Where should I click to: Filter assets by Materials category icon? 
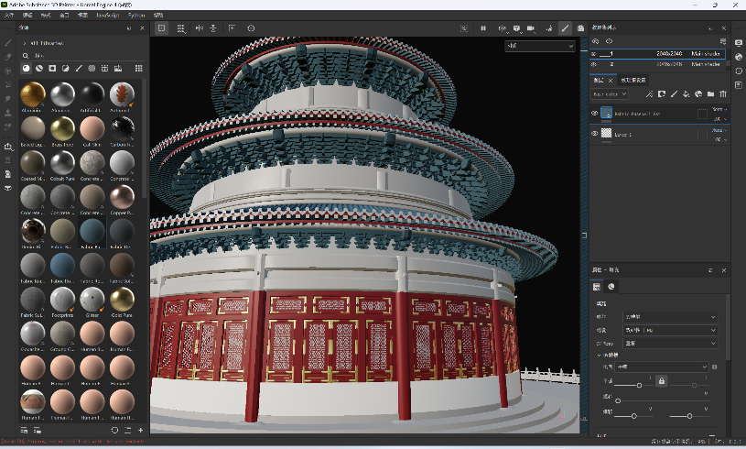point(27,68)
